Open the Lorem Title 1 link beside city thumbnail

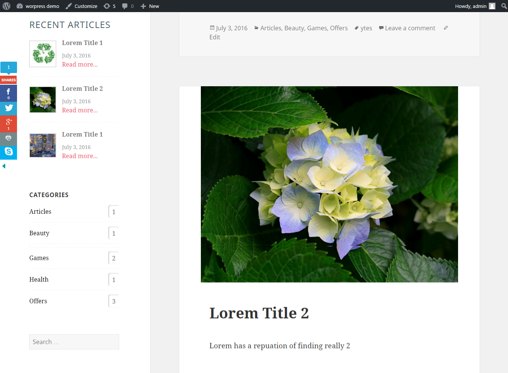[82, 134]
